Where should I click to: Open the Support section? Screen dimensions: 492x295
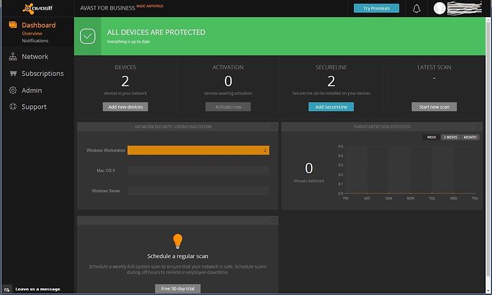pos(34,107)
